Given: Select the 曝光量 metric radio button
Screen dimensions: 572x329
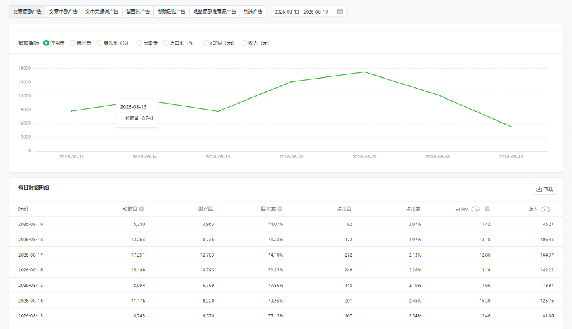Looking at the screenshot, I should pos(72,43).
